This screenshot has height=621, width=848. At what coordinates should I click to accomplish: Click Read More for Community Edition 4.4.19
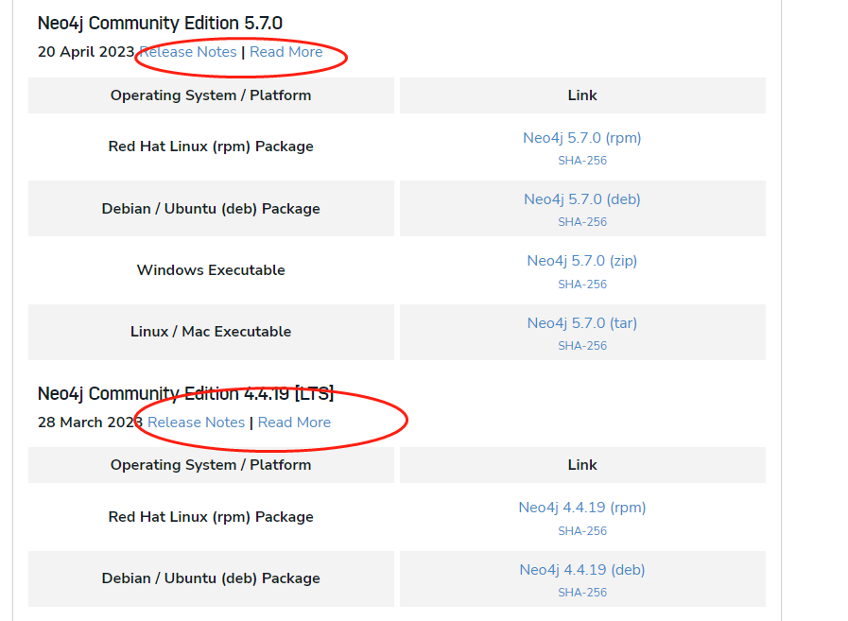(294, 423)
